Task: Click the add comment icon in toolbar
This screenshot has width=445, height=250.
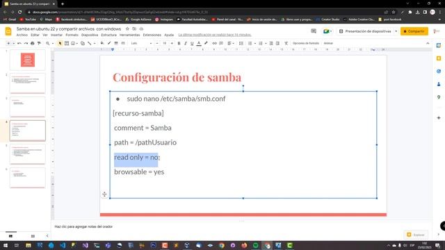Action: tap(221, 43)
